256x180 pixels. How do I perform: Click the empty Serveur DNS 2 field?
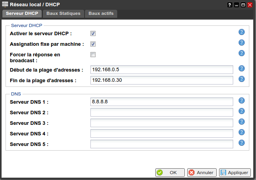pyautogui.click(x=162, y=112)
